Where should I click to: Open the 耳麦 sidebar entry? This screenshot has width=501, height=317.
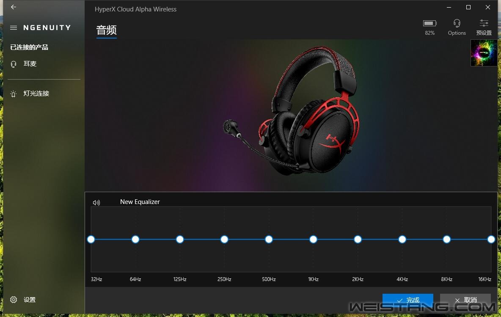[30, 64]
